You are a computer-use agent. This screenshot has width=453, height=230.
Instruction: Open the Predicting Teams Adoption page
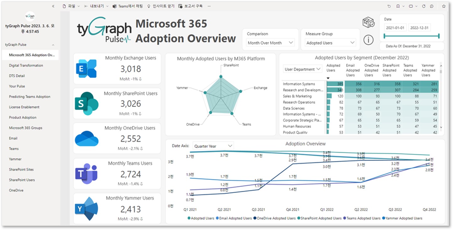(30, 97)
